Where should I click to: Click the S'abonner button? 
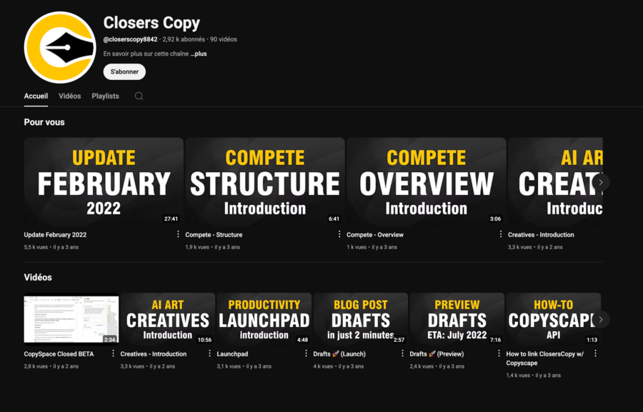coord(124,71)
